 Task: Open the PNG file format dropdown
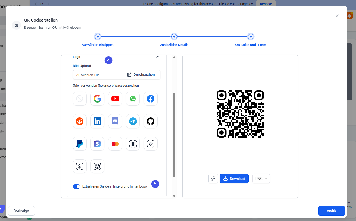coord(261,178)
